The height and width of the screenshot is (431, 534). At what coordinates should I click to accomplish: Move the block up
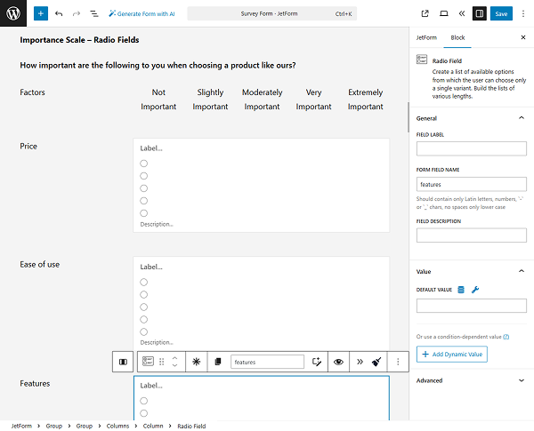(174, 358)
